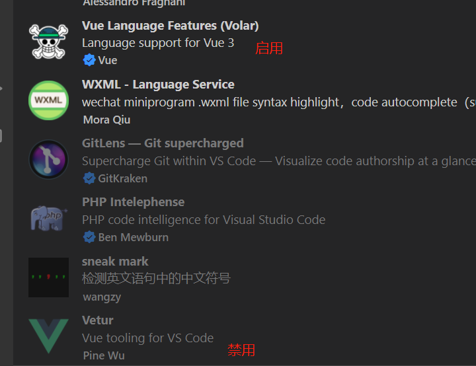Click the Vue Language Features skull icon
This screenshot has height=366, width=476.
48,42
